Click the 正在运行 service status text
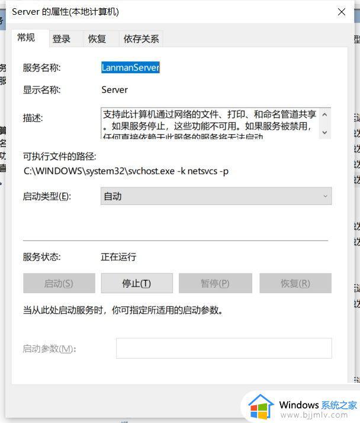The image size is (360, 423). tap(118, 257)
